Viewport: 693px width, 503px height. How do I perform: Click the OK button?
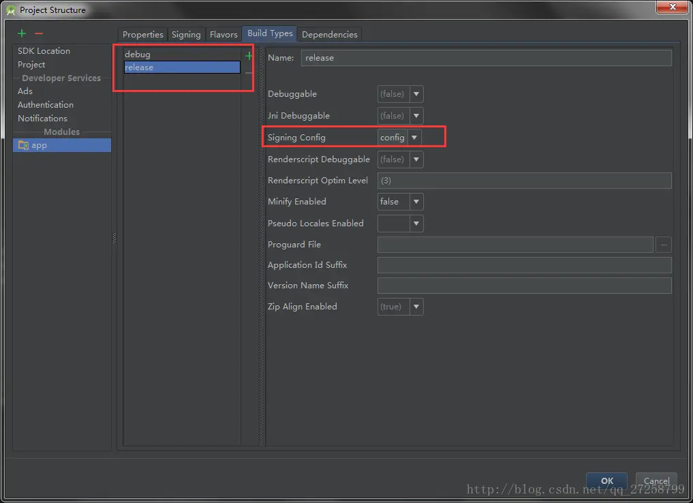pos(606,481)
